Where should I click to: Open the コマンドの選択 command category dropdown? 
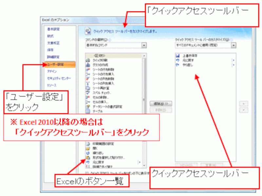click(x=144, y=45)
